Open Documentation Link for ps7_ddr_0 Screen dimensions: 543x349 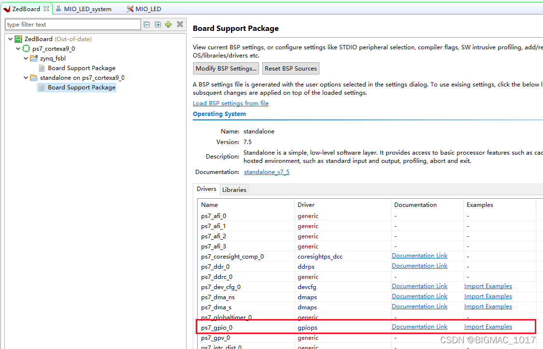point(419,265)
